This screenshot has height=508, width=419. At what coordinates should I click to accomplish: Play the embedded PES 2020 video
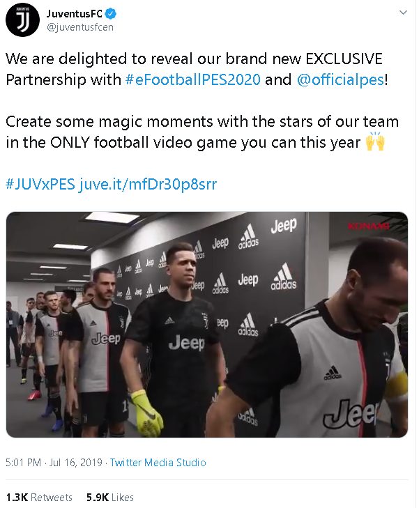click(x=207, y=325)
